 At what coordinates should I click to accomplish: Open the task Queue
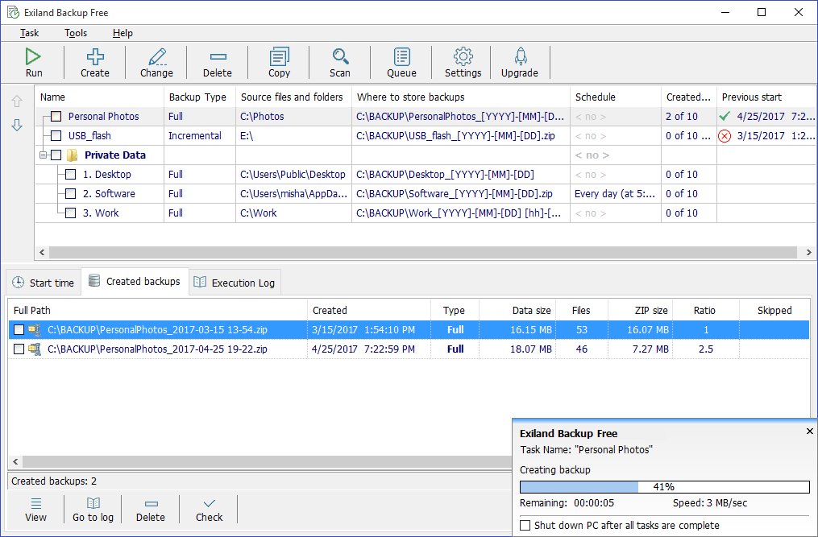(x=401, y=63)
